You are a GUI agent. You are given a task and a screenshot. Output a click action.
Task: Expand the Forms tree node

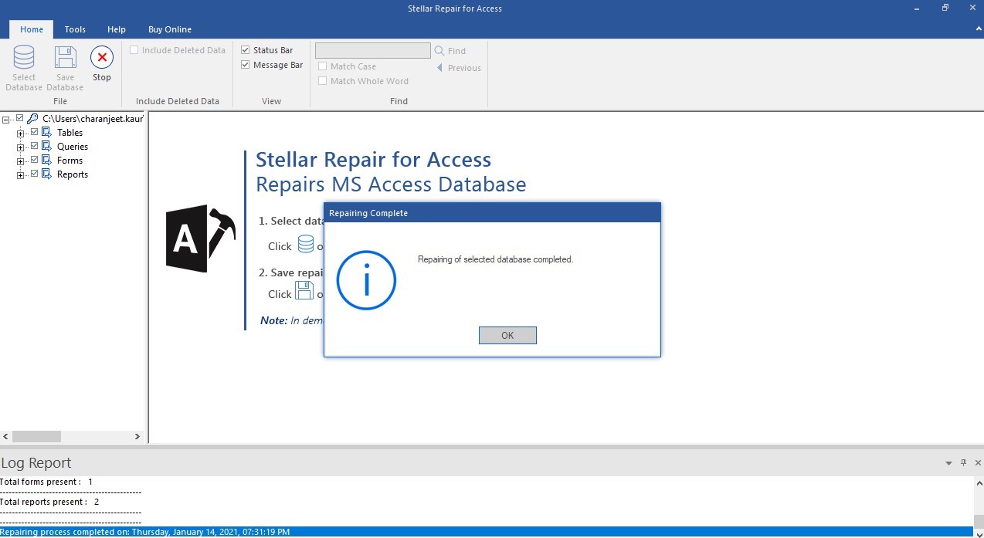point(19,160)
